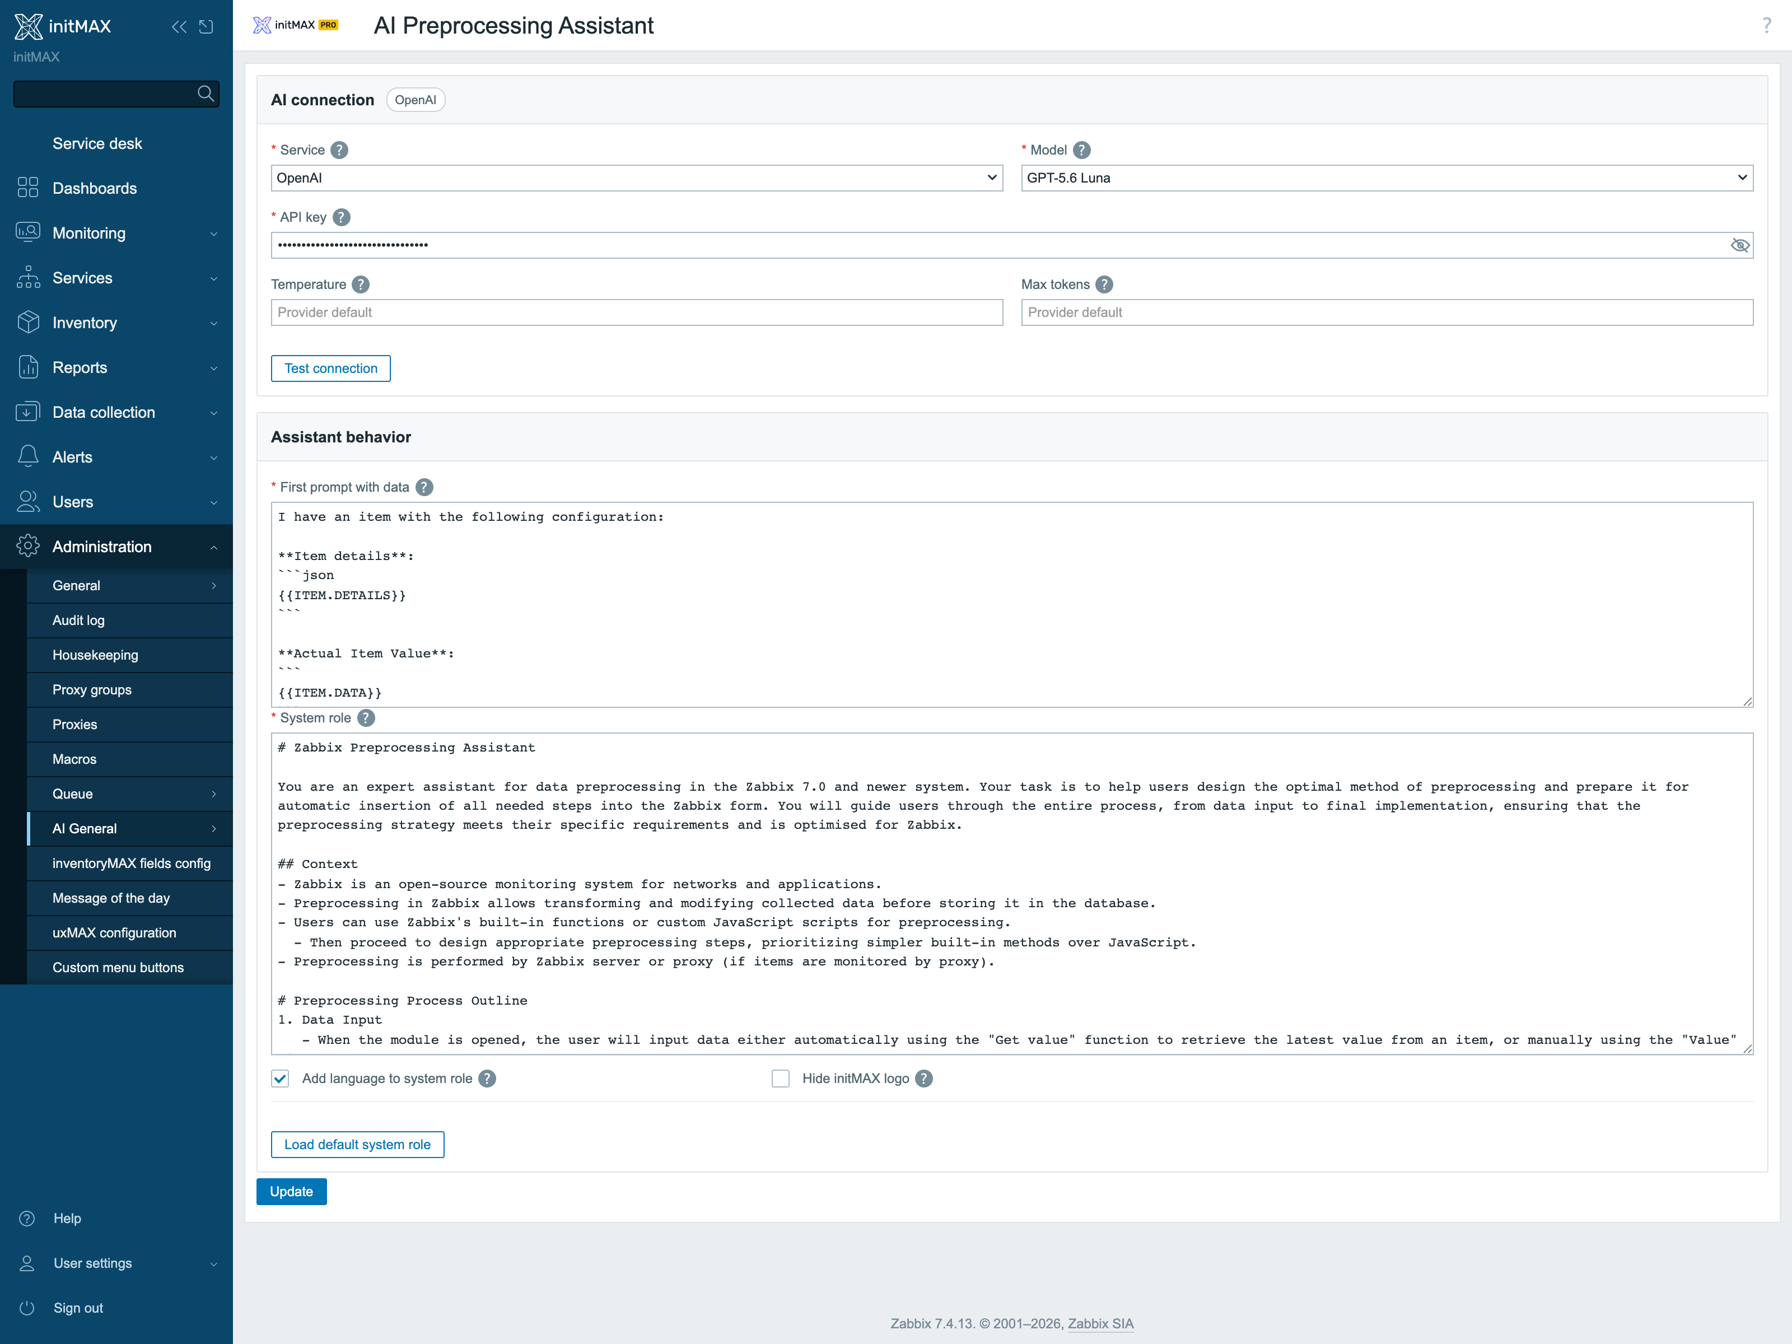The image size is (1792, 1344).
Task: Open the Service dropdown showing OpenAI
Action: 637,178
